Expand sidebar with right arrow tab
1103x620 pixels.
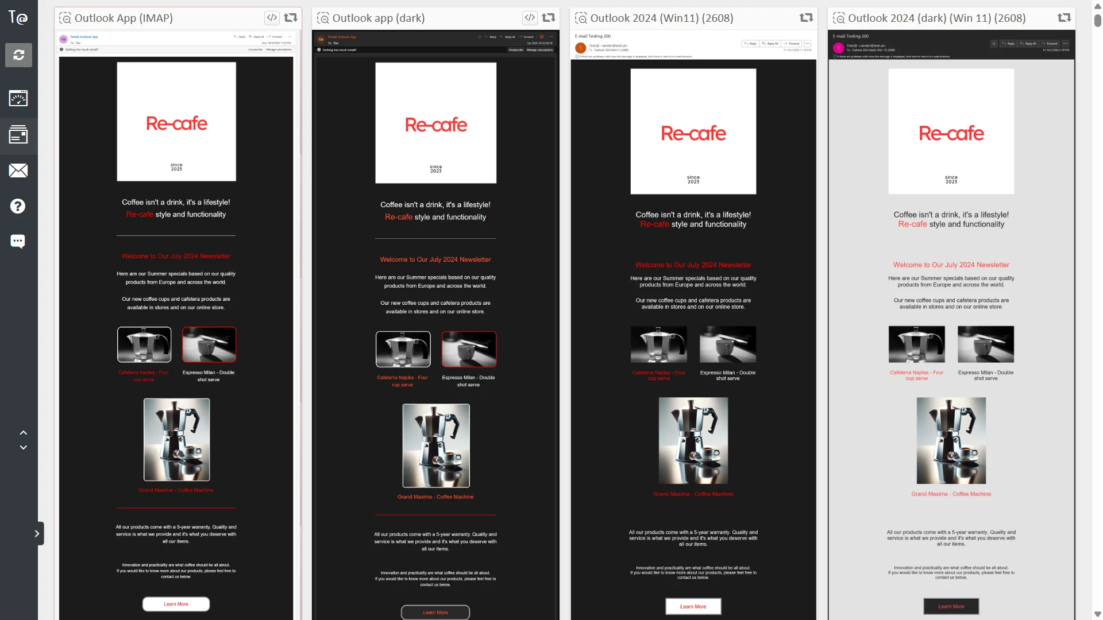pos(37,533)
